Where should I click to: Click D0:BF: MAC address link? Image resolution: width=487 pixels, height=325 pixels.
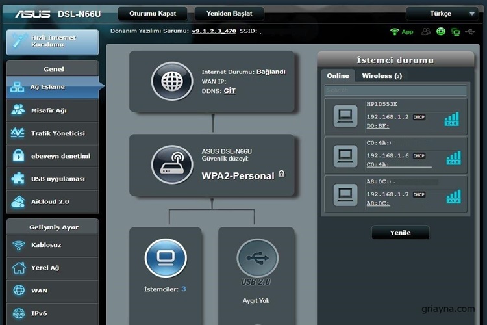(378, 126)
